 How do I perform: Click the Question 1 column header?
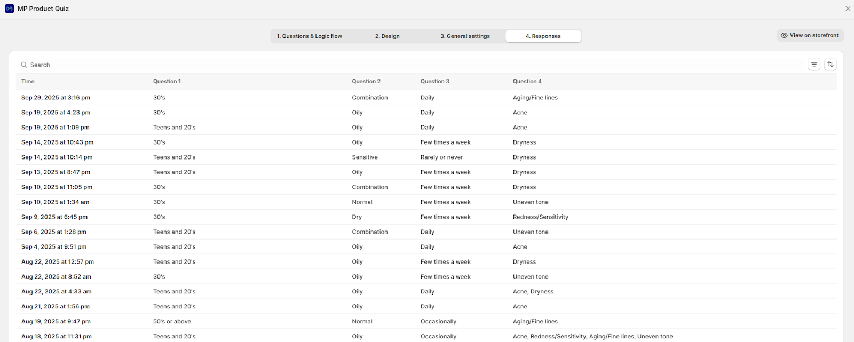167,82
